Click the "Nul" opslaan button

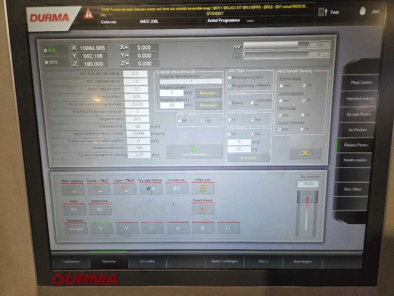click(72, 189)
